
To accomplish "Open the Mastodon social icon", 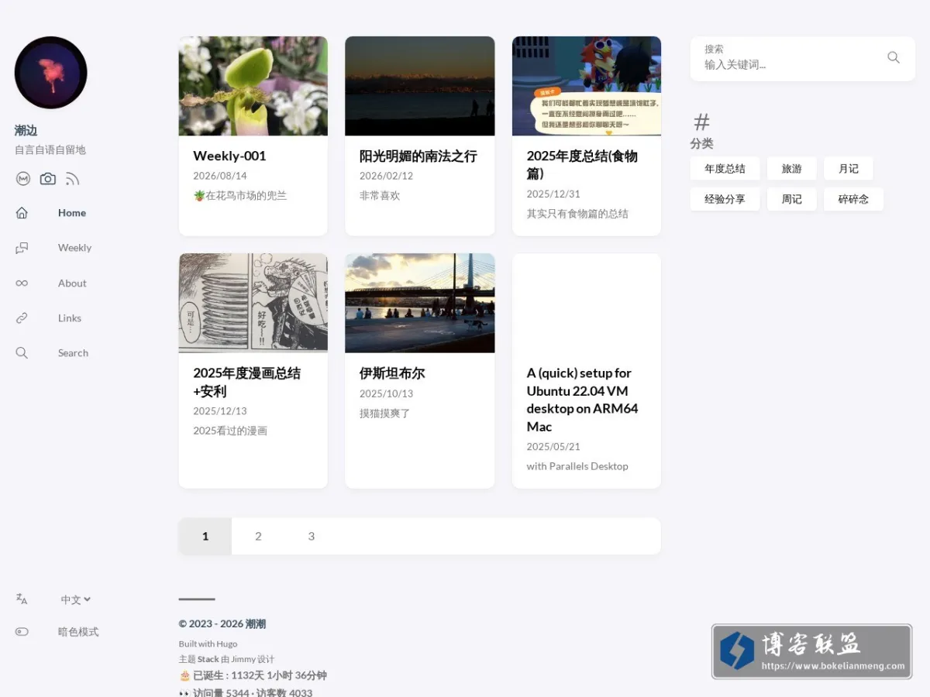I will click(x=23, y=179).
